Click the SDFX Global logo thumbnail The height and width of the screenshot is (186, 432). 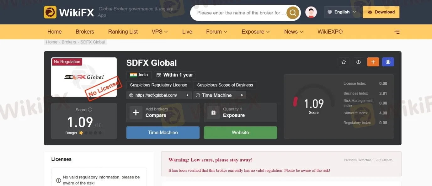pyautogui.click(x=84, y=77)
